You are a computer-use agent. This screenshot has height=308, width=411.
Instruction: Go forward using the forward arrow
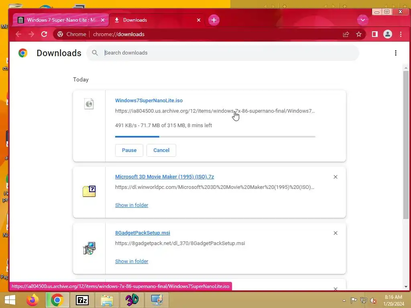[31, 34]
